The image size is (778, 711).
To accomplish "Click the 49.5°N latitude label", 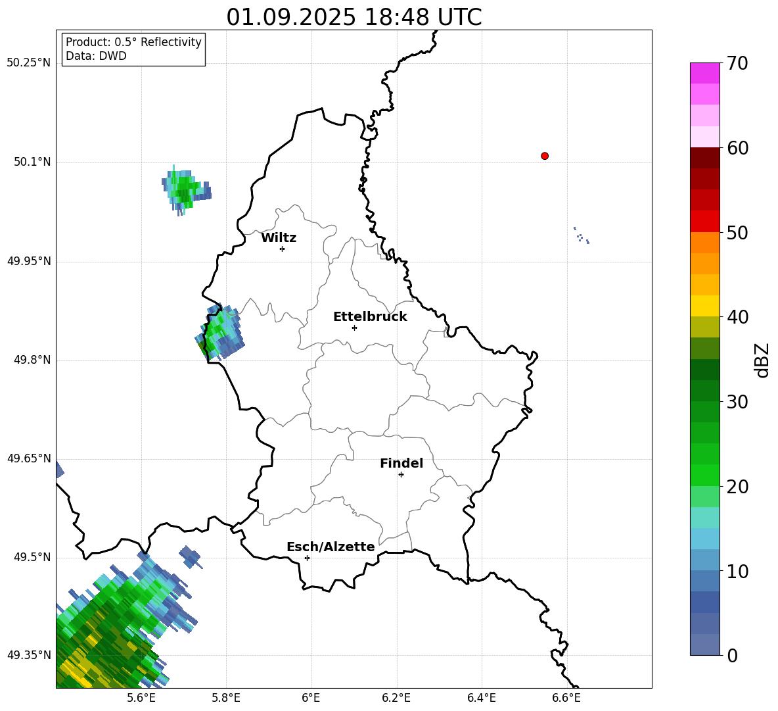I will tap(32, 557).
